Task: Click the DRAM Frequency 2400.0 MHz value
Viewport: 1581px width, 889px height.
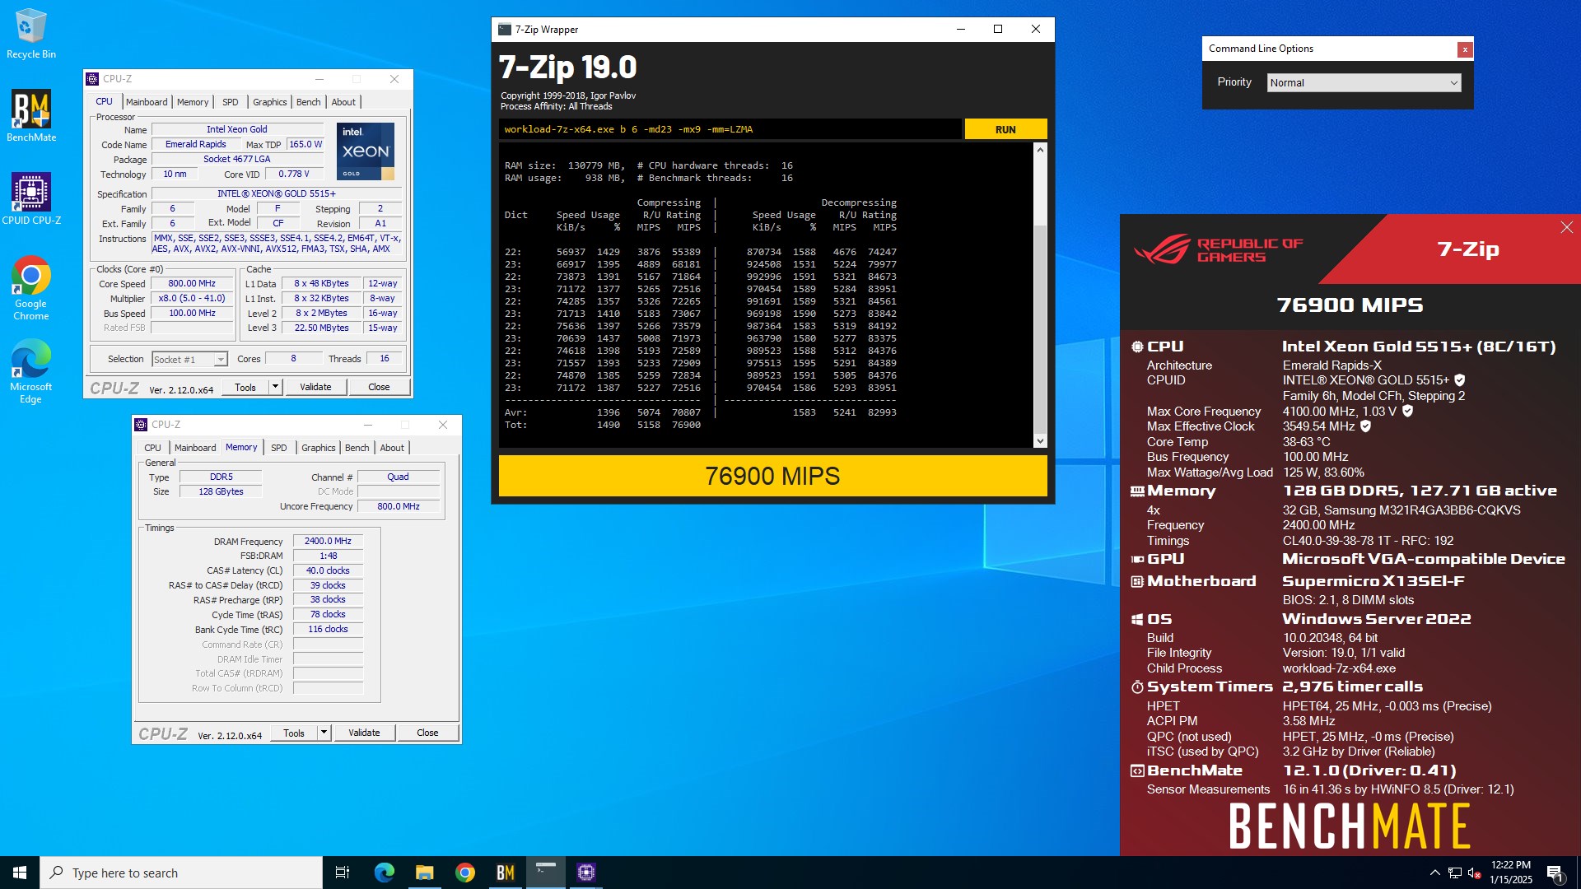Action: 328,541
